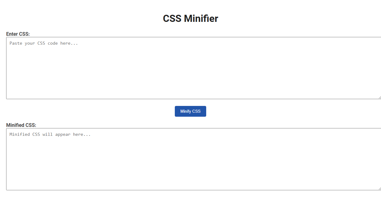Activate the Minify CSS action
The height and width of the screenshot is (210, 381).
[x=190, y=111]
